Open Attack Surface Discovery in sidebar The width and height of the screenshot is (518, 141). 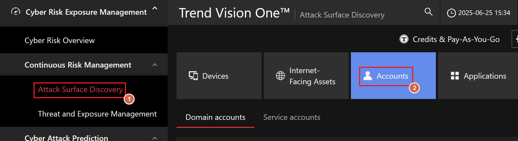[80, 90]
